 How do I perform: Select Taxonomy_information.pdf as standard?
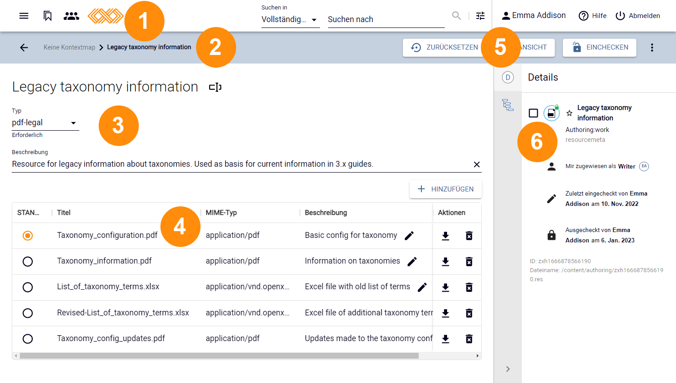(x=28, y=261)
